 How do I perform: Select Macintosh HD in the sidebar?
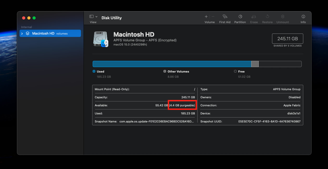tap(43, 34)
